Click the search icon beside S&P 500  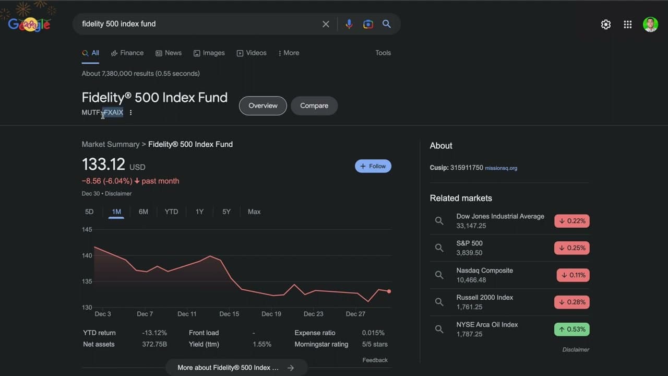[439, 248]
